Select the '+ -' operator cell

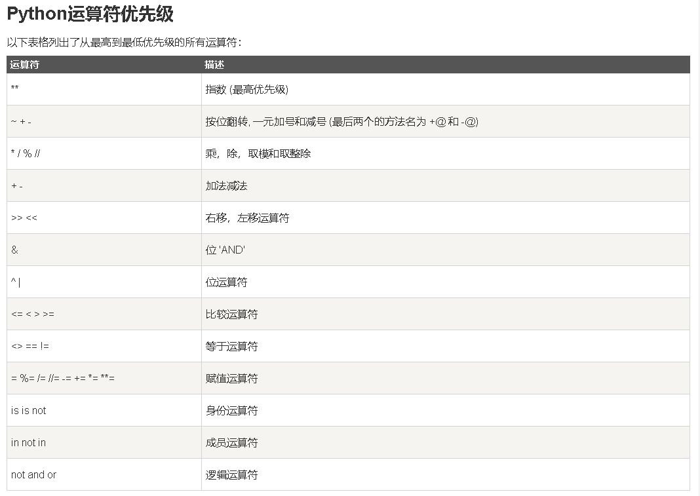104,185
